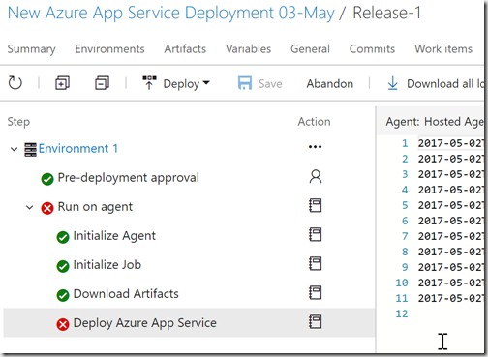488x357 pixels.
Task: Click the Abandon button
Action: pos(330,84)
